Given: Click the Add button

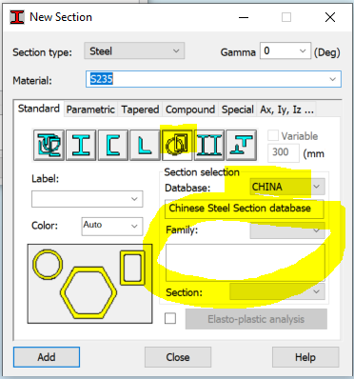Looking at the screenshot, I should (47, 357).
